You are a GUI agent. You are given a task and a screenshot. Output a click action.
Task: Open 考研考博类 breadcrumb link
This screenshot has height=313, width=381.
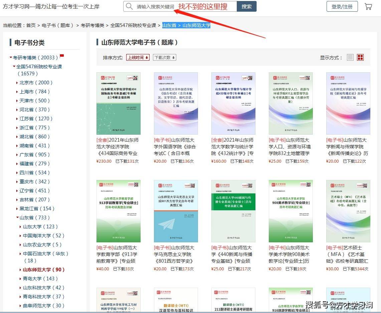pos(92,25)
